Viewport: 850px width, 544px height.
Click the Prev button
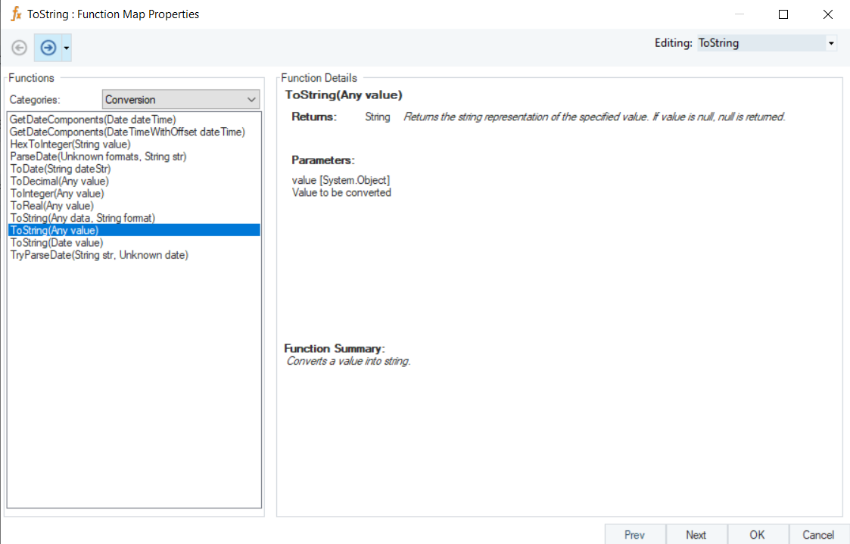(x=634, y=534)
